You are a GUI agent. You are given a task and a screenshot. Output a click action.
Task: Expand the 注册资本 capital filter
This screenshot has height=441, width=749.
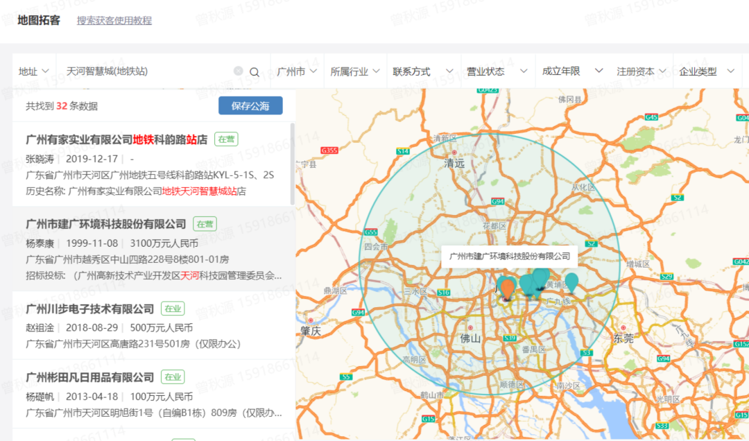coord(642,70)
